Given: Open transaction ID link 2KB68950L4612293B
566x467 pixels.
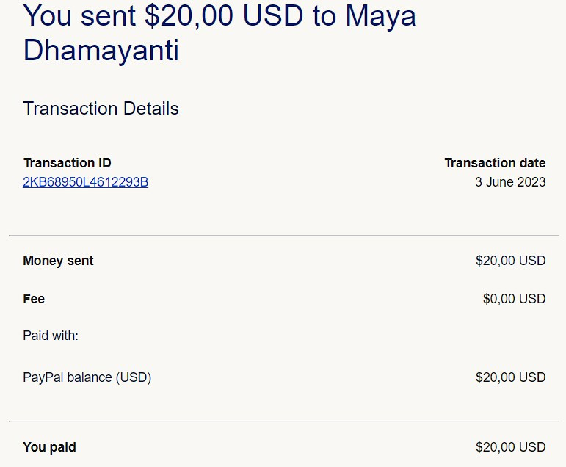Looking at the screenshot, I should [x=86, y=182].
